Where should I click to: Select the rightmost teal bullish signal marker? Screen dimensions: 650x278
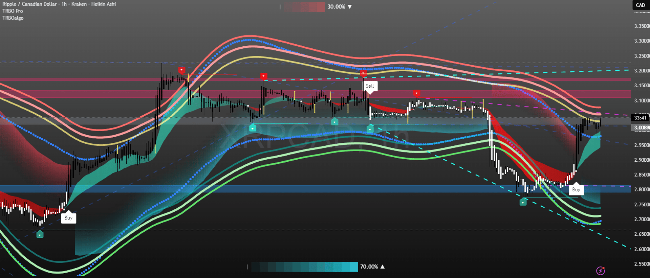[523, 202]
